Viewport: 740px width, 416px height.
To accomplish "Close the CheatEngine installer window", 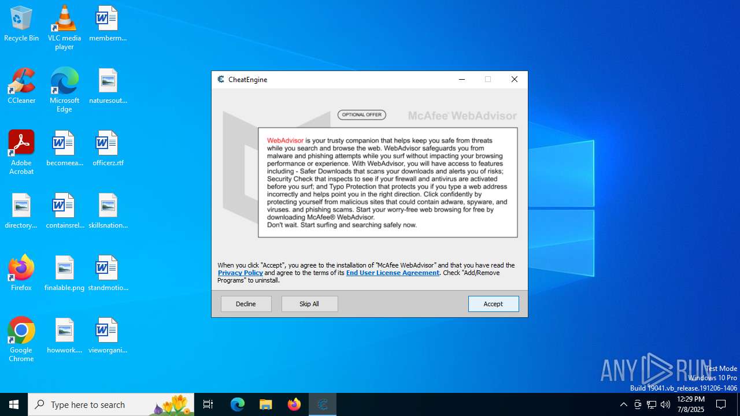I will click(x=515, y=80).
